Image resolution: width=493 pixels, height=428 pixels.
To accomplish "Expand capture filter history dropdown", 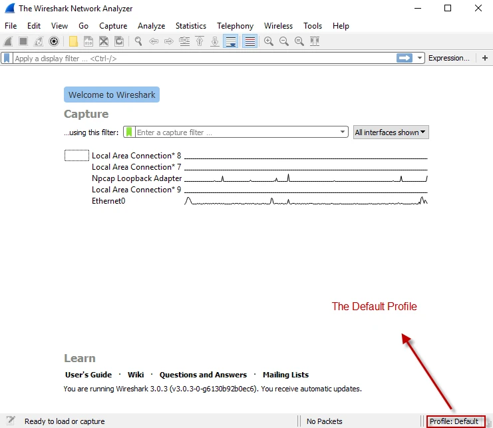I will pos(343,132).
